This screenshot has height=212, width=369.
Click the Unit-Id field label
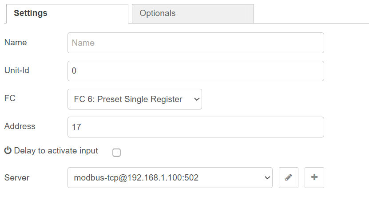(17, 70)
